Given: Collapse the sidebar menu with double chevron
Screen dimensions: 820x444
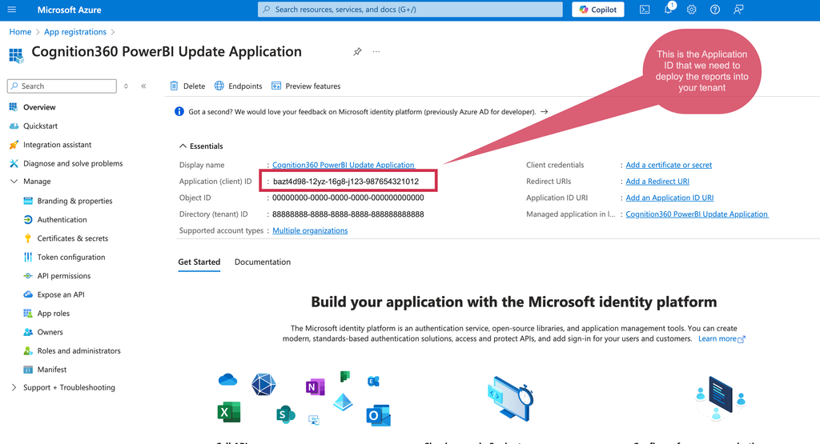Looking at the screenshot, I should (143, 86).
